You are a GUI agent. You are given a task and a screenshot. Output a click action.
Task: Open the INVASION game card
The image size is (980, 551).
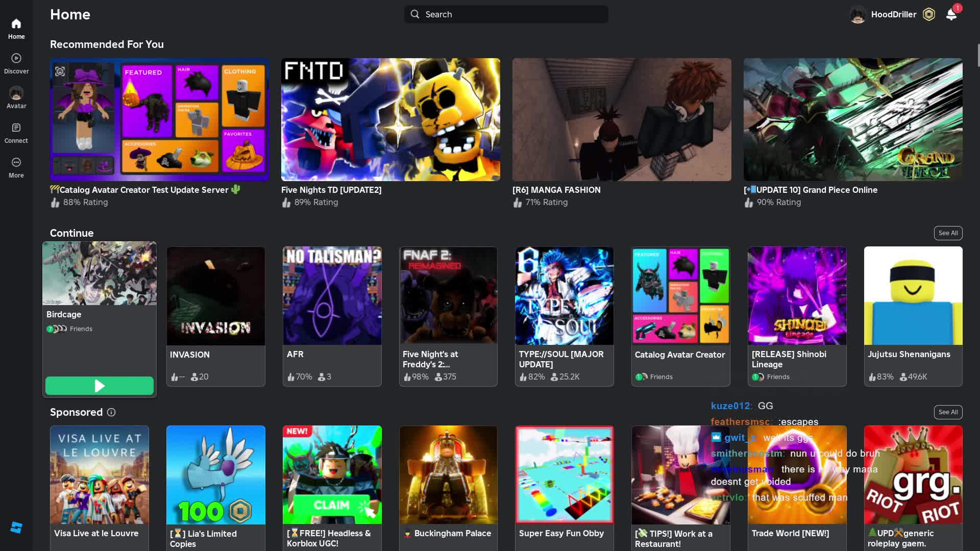coord(216,316)
